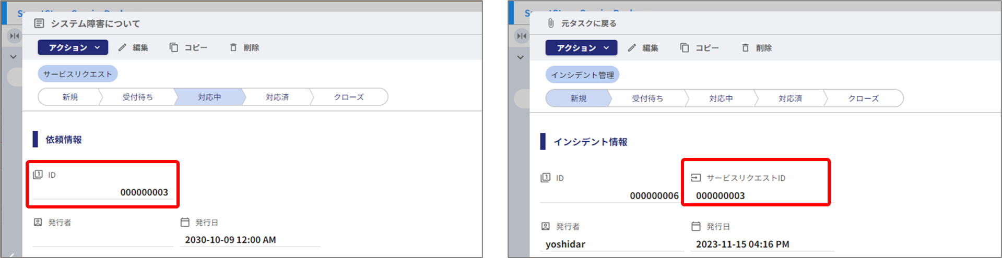Click the サービスリクエスト category chip

77,74
